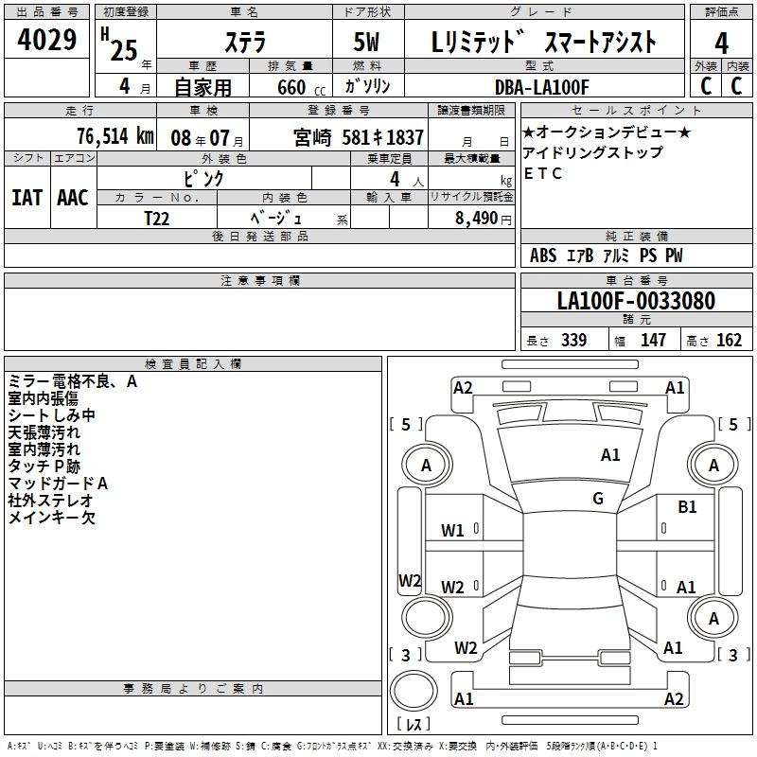757x757 pixels.
Task: Select the damage code legend at the bottom
Action: (x=332, y=746)
